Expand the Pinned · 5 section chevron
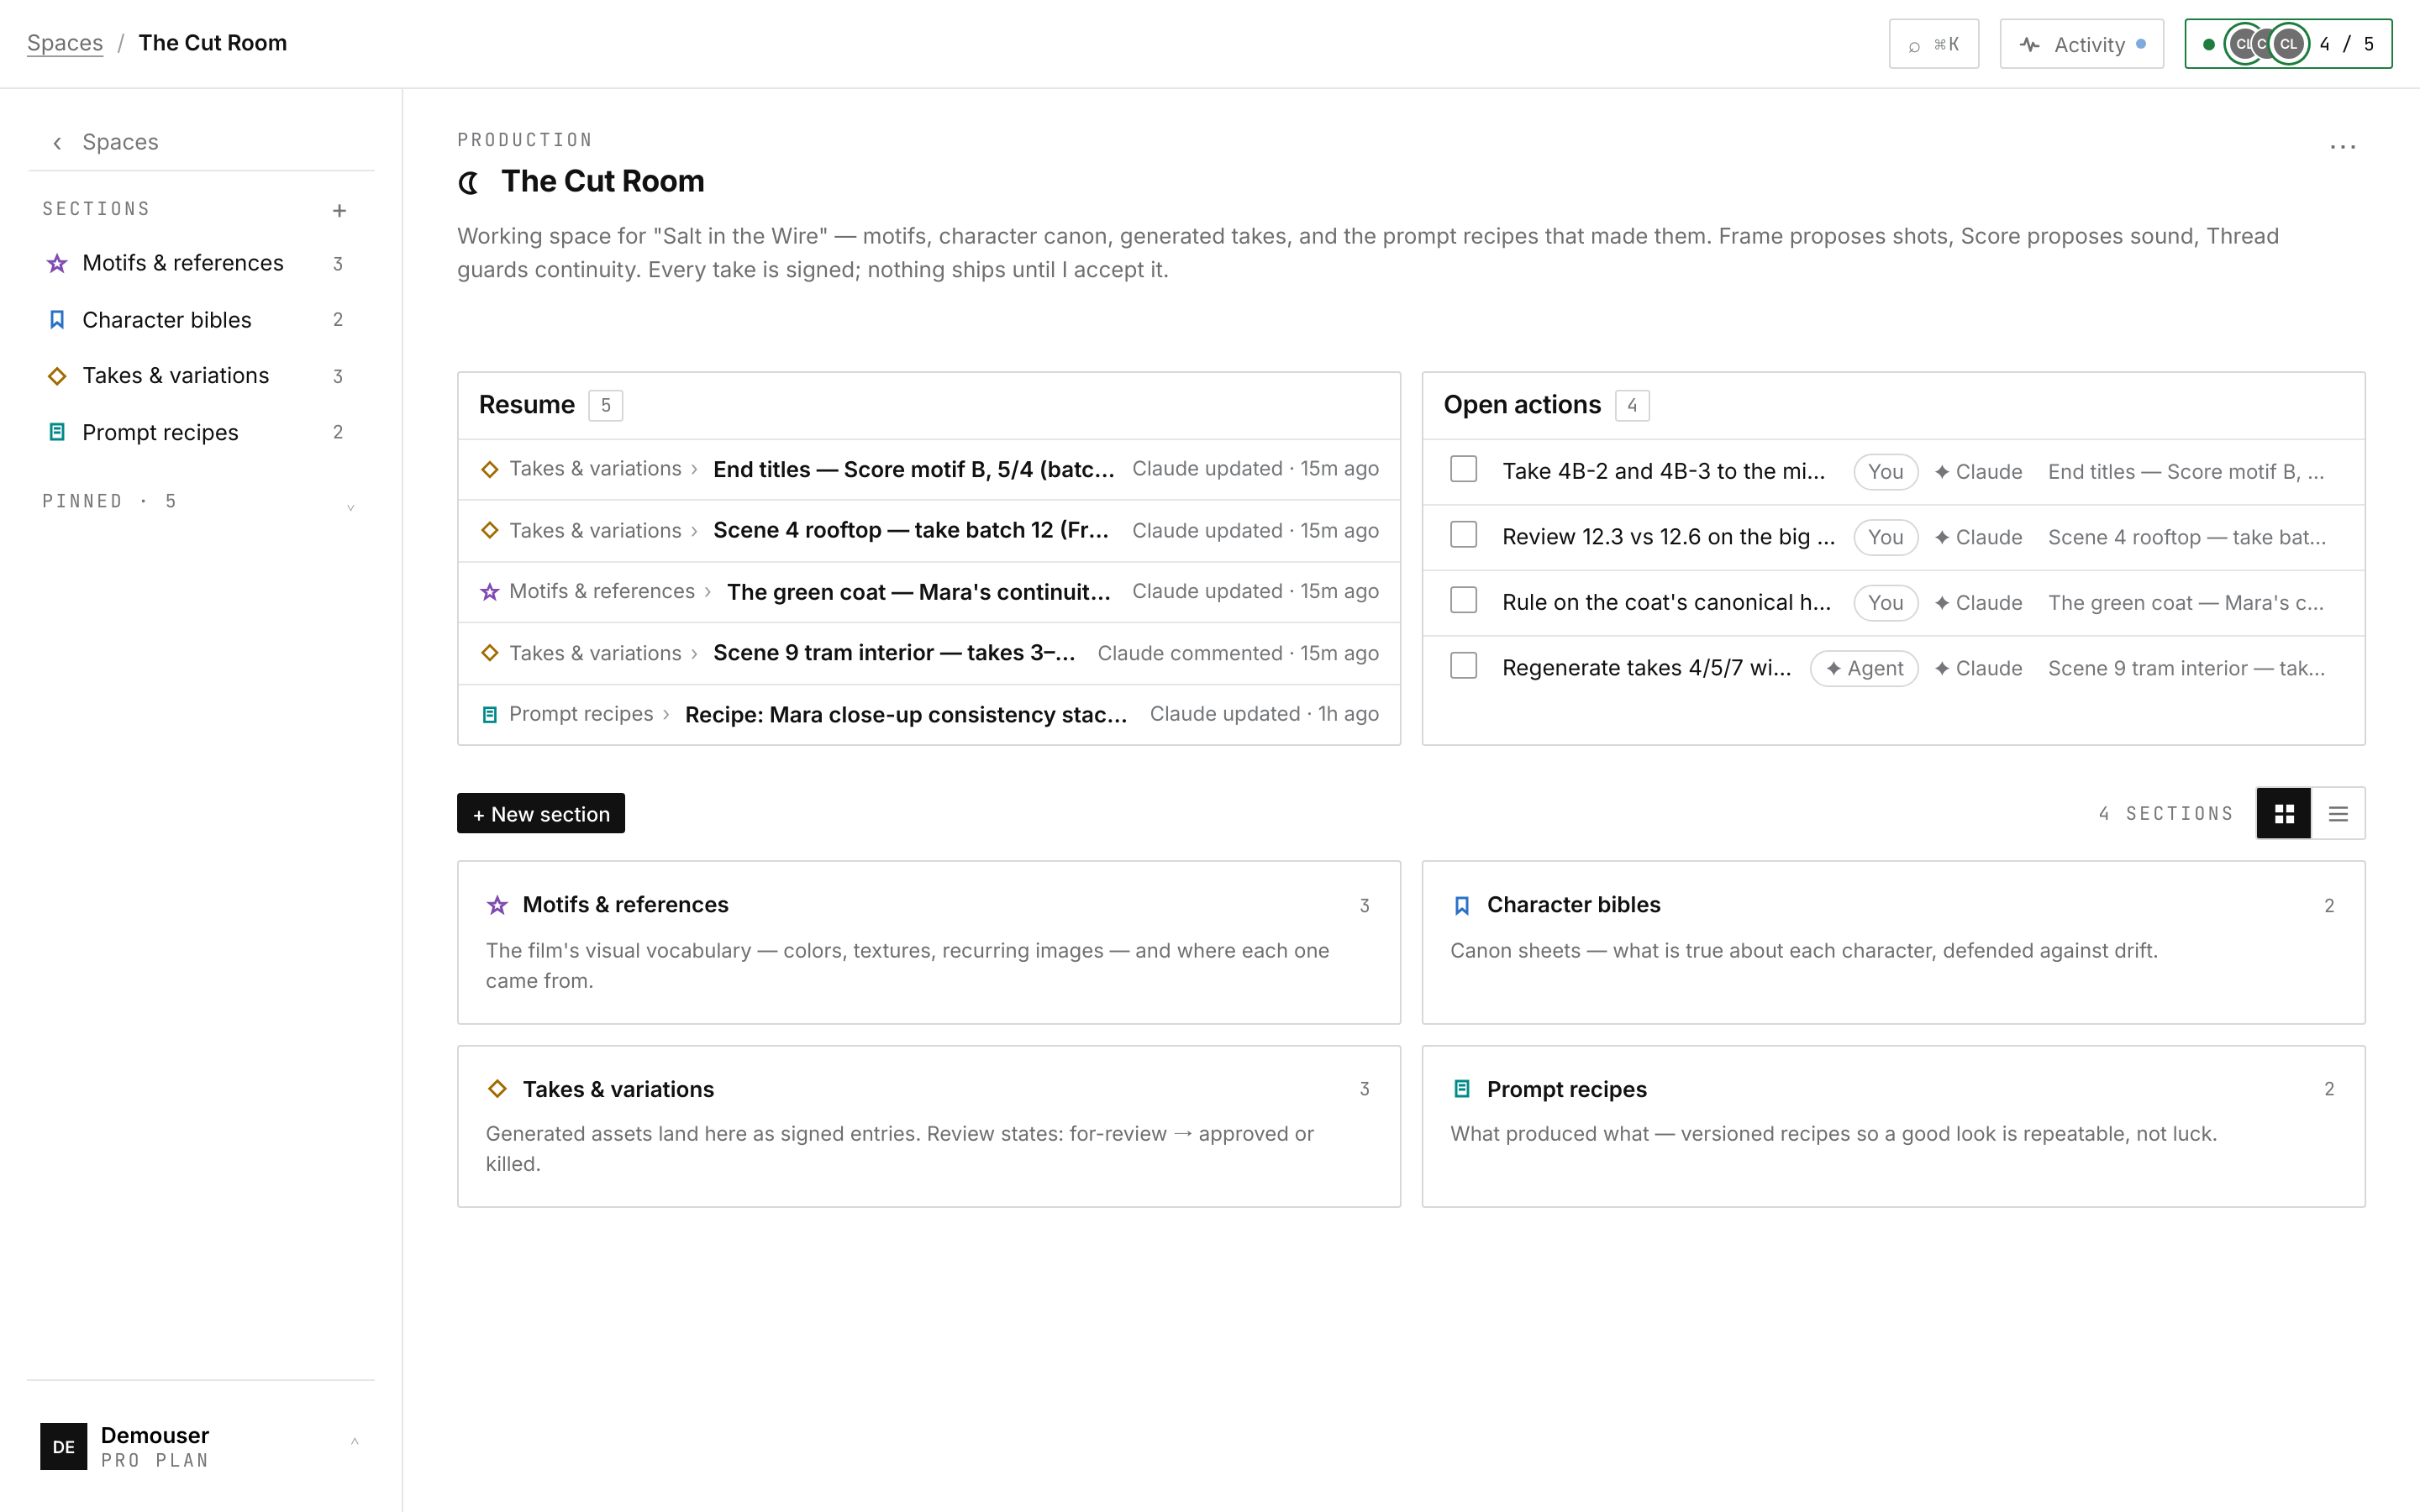The width and height of the screenshot is (2420, 1512). pos(350,507)
